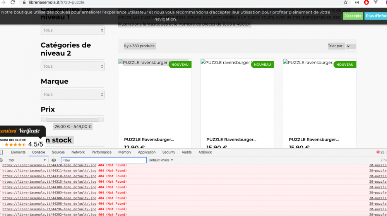Viewport: 387px width, 216px height.
Task: Open the Default levels dropdown
Action: pyautogui.click(x=161, y=160)
